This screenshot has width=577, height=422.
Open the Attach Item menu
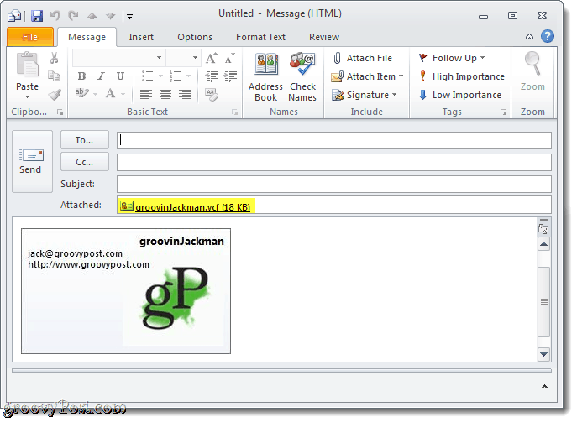(x=367, y=76)
